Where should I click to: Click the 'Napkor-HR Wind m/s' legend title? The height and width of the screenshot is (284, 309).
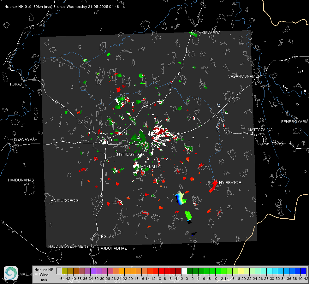(x=44, y=275)
